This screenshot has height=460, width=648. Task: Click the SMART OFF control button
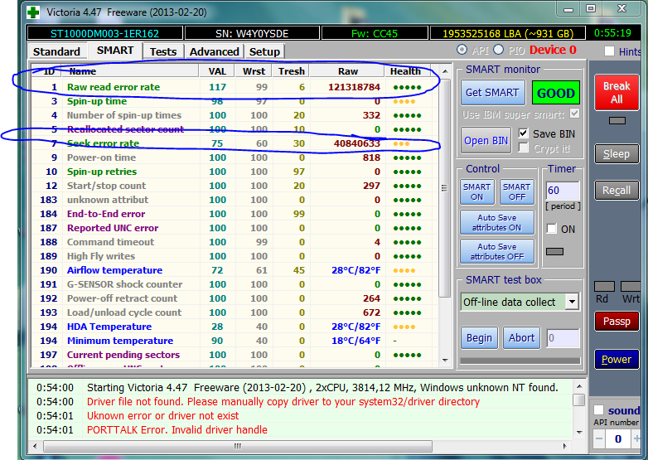(x=516, y=191)
